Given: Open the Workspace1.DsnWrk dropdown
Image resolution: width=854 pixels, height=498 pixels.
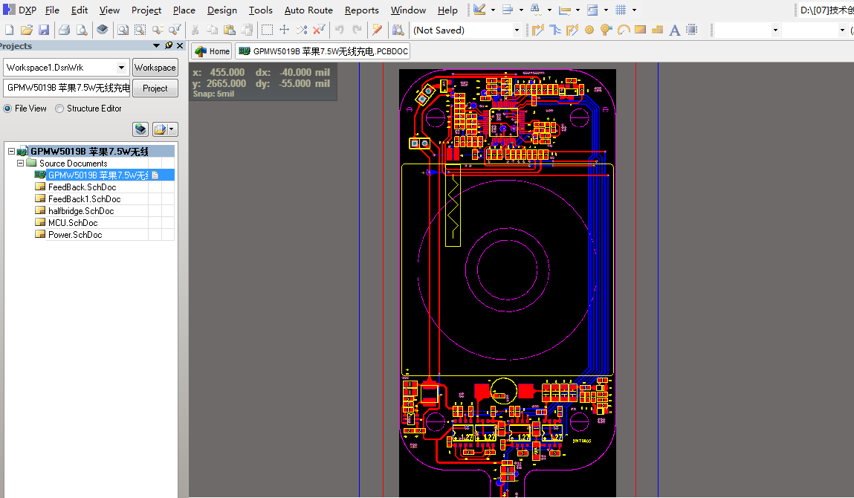Looking at the screenshot, I should pyautogui.click(x=121, y=68).
